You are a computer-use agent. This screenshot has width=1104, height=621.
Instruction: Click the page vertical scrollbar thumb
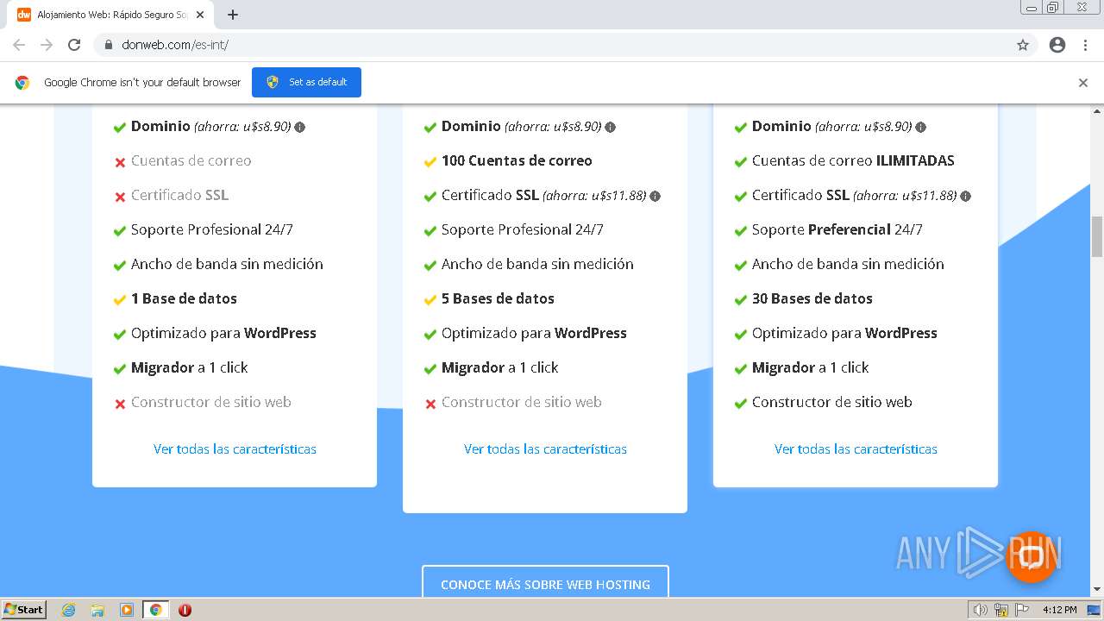[1097, 236]
